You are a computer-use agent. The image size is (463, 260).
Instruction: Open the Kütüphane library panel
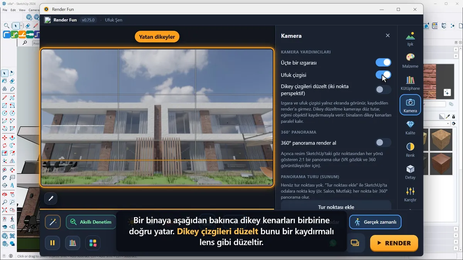[410, 83]
